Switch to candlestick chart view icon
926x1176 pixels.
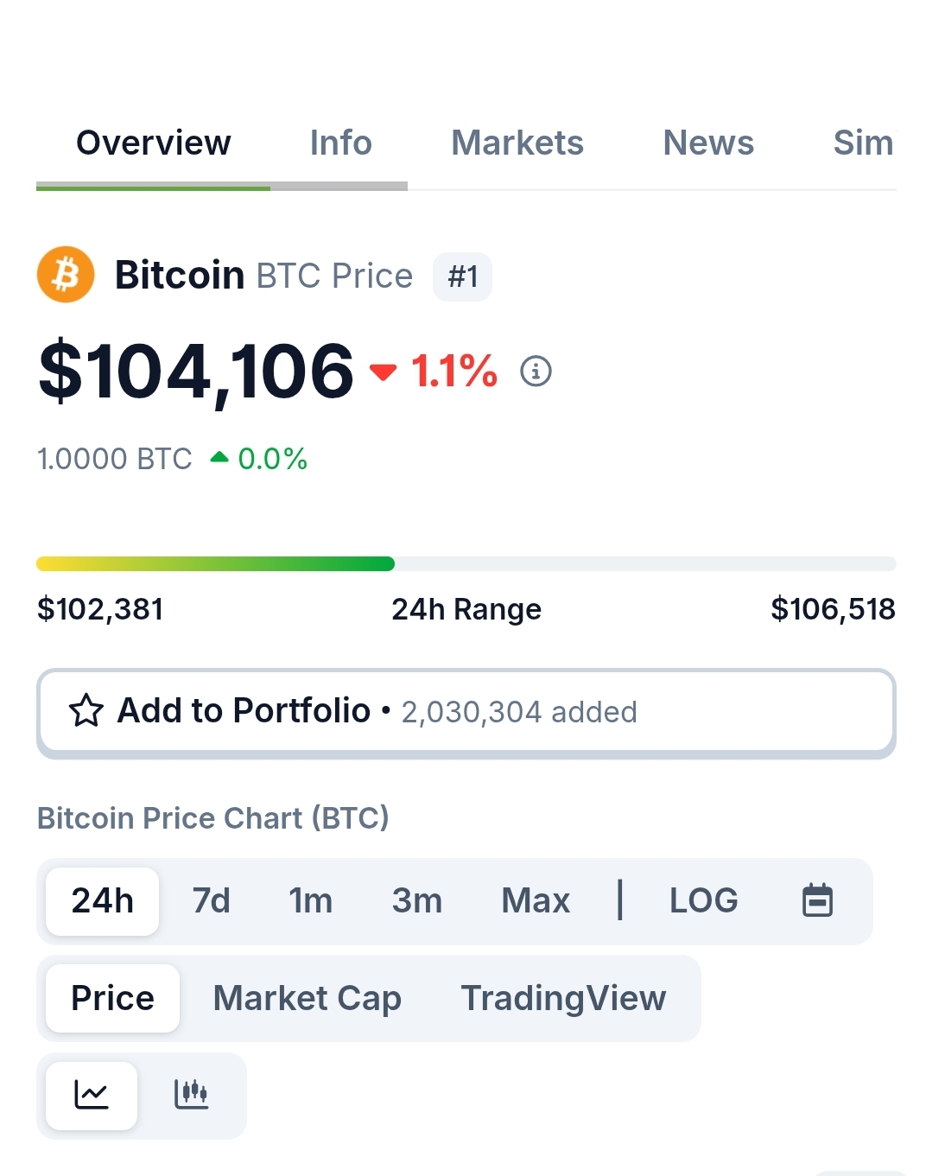click(x=192, y=1095)
